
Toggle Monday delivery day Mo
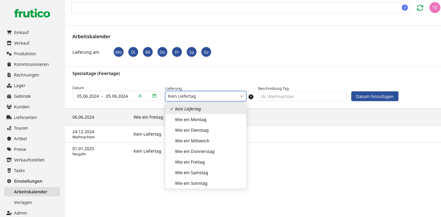click(119, 52)
